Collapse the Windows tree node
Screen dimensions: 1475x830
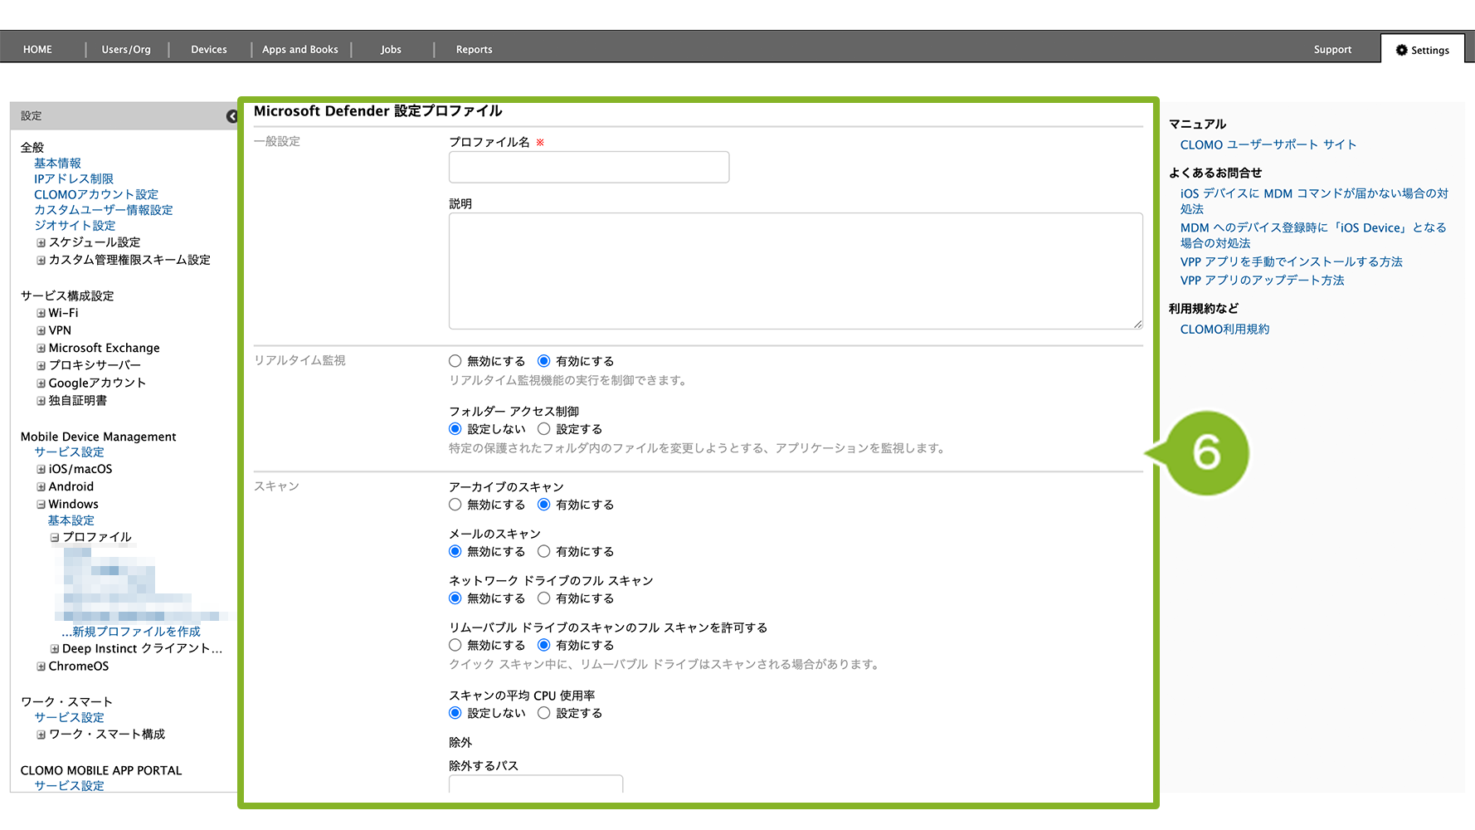pos(41,504)
